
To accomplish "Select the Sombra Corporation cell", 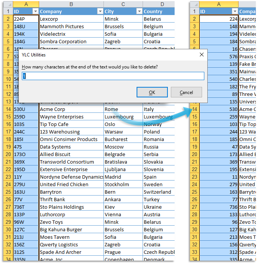I will [x=71, y=41].
